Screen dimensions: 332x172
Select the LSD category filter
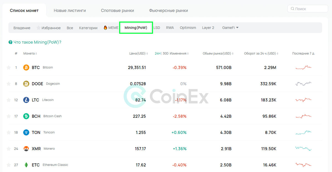(157, 28)
